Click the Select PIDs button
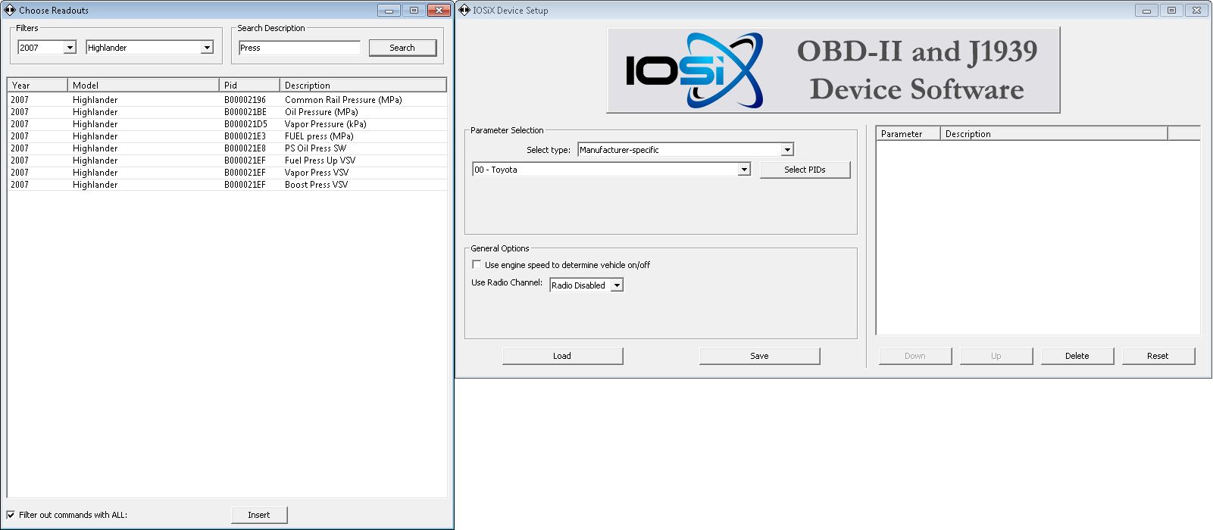The height and width of the screenshot is (530, 1213). (805, 170)
